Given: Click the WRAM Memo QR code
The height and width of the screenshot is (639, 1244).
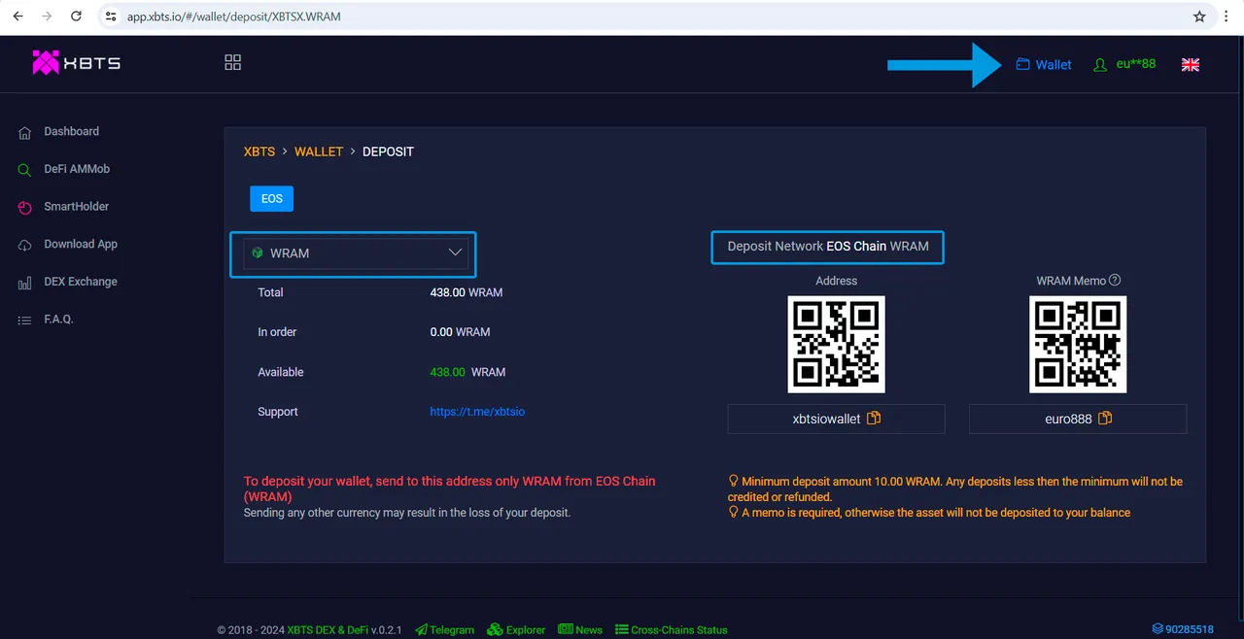Looking at the screenshot, I should tap(1078, 344).
